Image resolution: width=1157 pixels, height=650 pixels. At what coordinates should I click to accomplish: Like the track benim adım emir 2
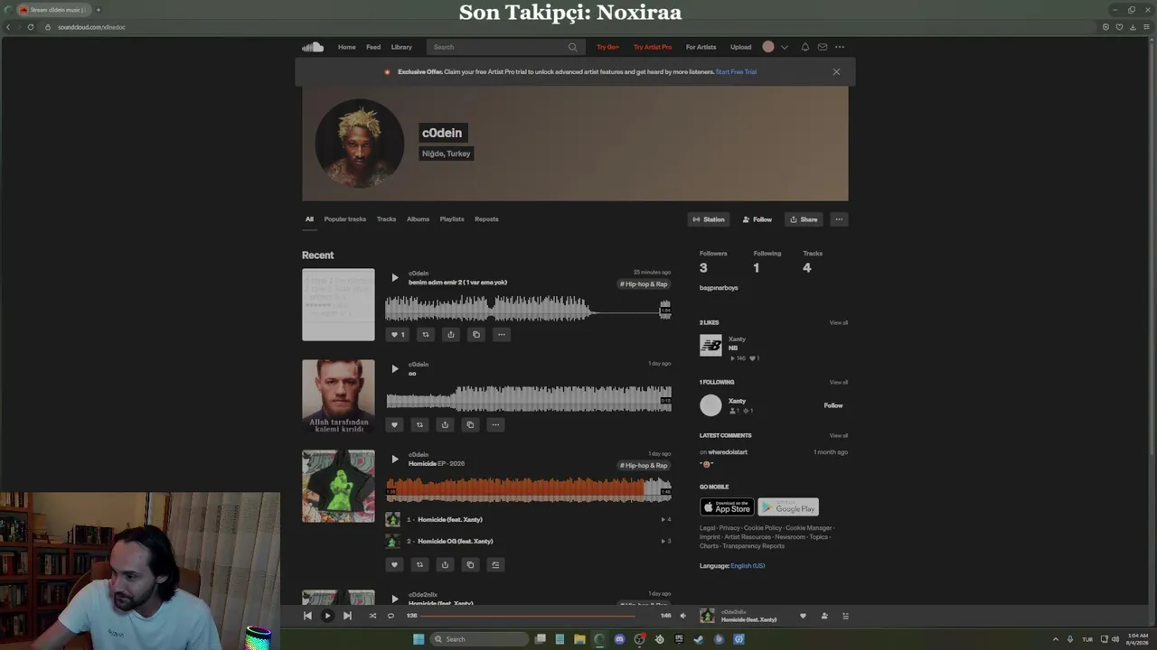tap(397, 334)
